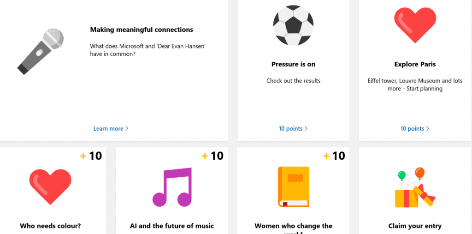The image size is (472, 234).
Task: Open the Claim your entry card title
Action: coord(415,226)
